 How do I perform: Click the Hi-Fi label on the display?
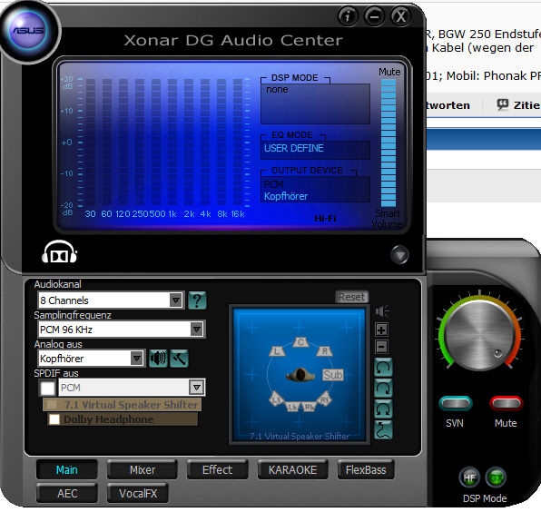tap(325, 219)
